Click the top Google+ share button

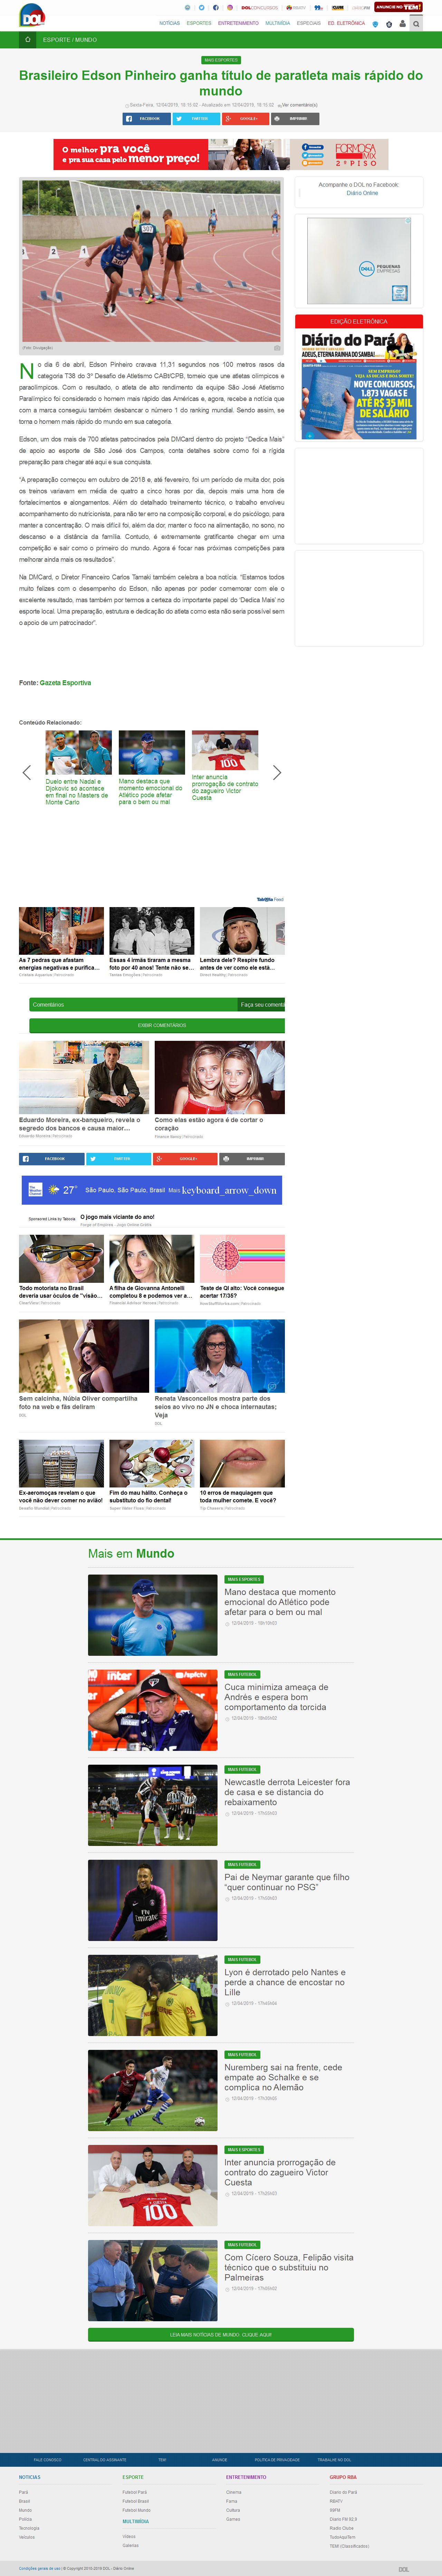246,118
